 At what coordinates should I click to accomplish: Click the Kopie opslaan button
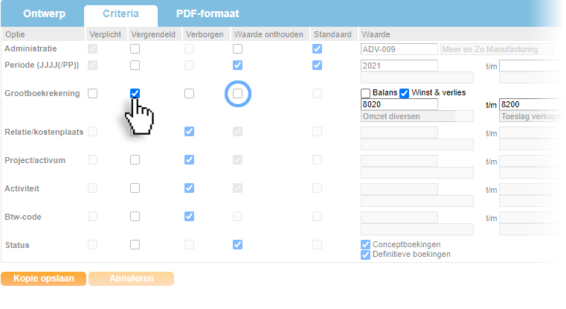click(43, 278)
